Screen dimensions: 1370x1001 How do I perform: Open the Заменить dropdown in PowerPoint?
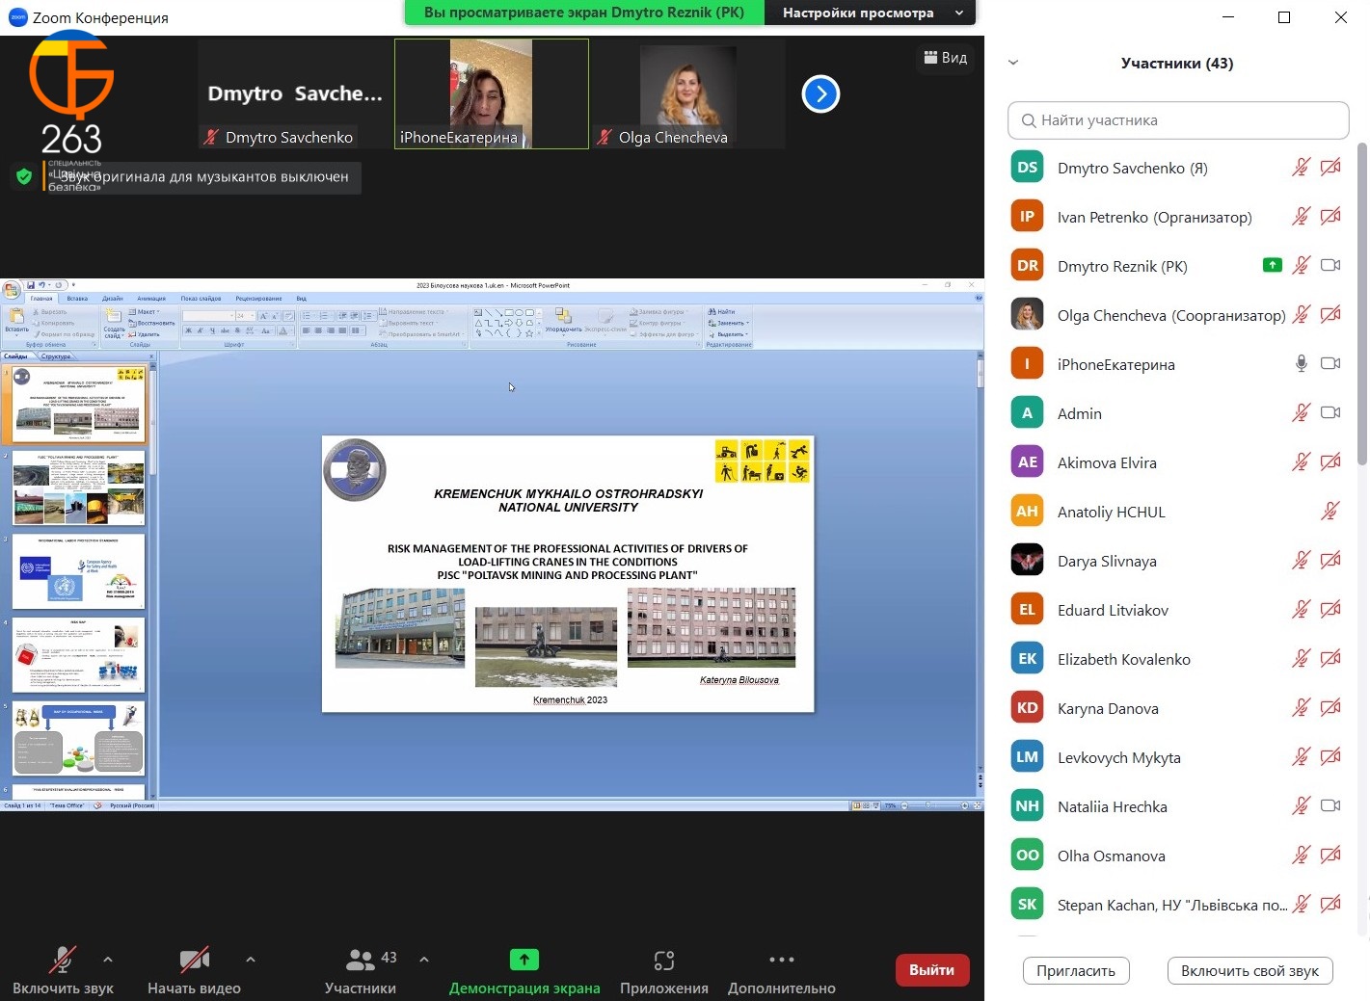pos(729,323)
